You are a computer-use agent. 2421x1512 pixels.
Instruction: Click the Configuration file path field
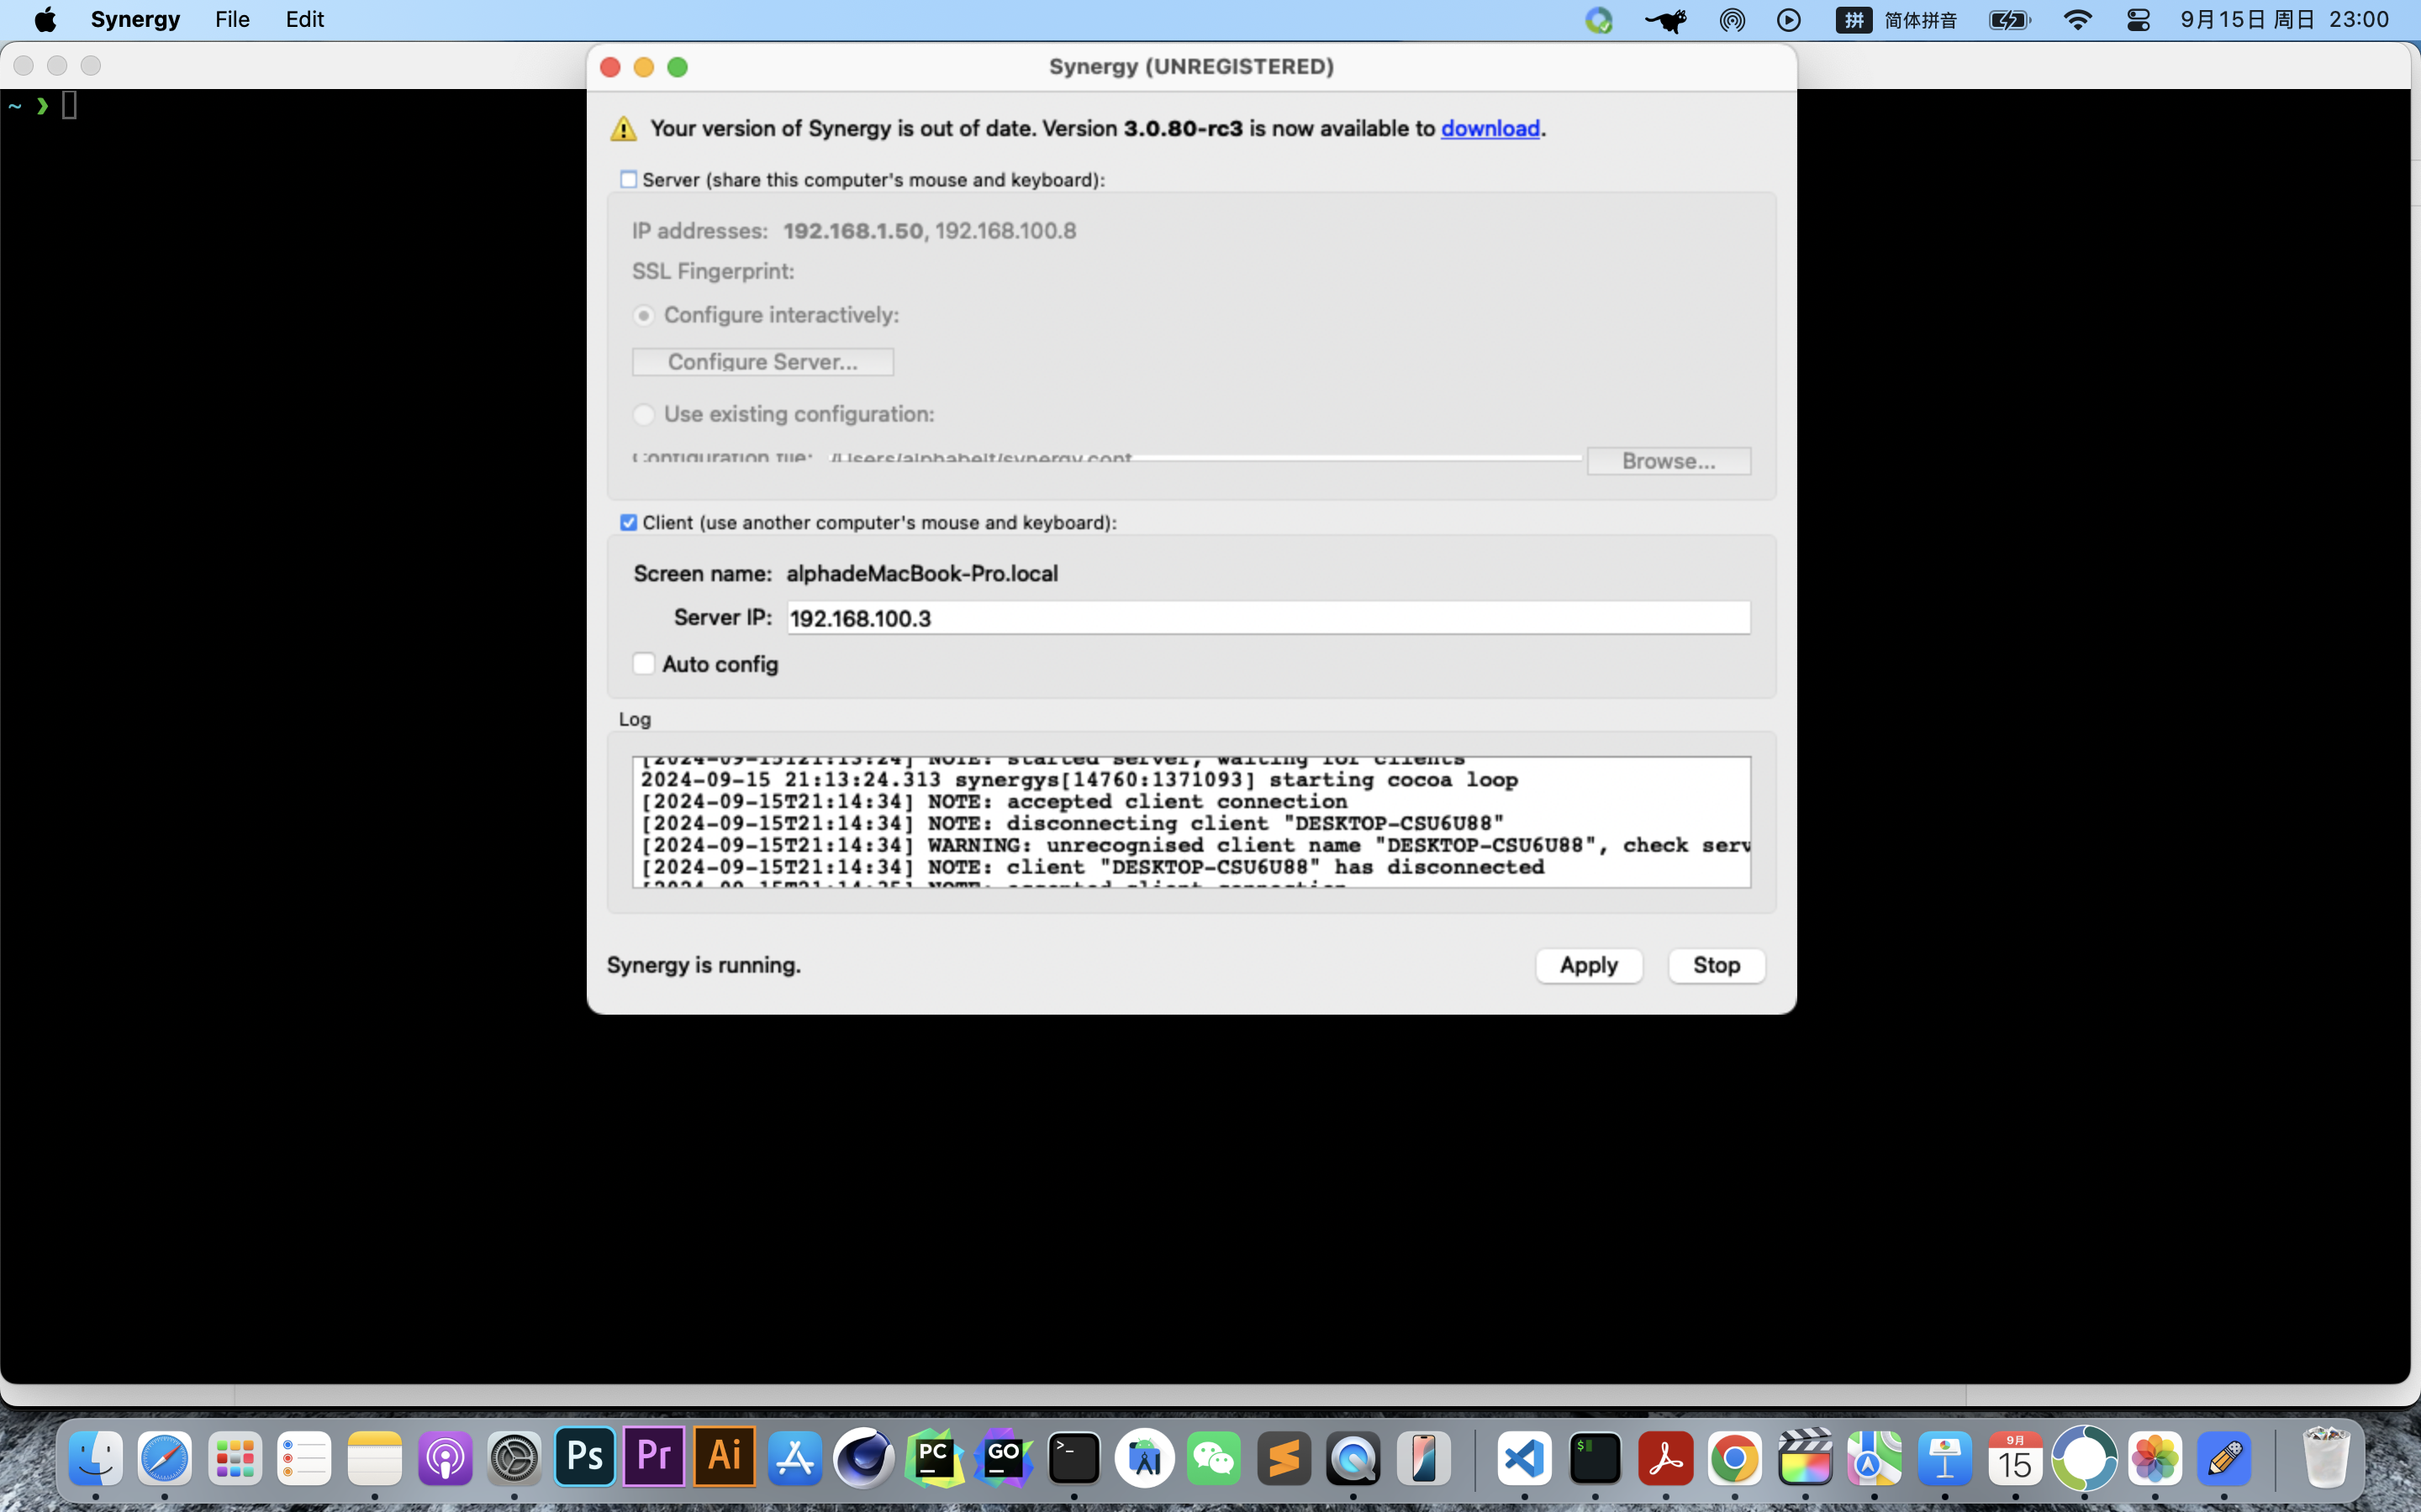click(x=1205, y=458)
